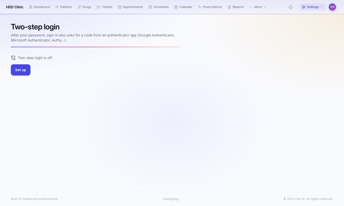Open the Changelog link
This screenshot has width=344, height=206.
click(x=170, y=199)
